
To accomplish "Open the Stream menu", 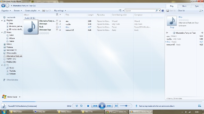I will [x=18, y=10].
